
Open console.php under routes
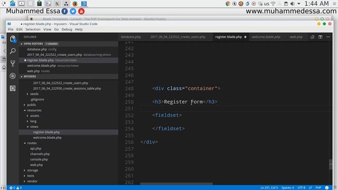click(69, 159)
